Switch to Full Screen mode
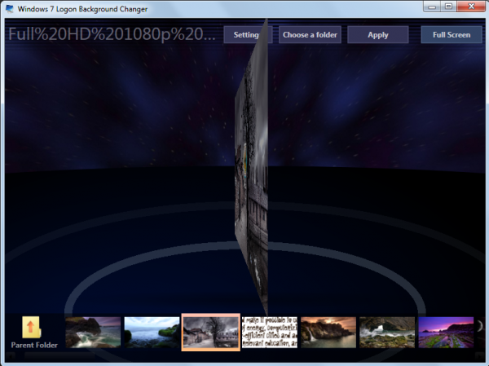Viewport: 489px width, 366px height. tap(452, 34)
